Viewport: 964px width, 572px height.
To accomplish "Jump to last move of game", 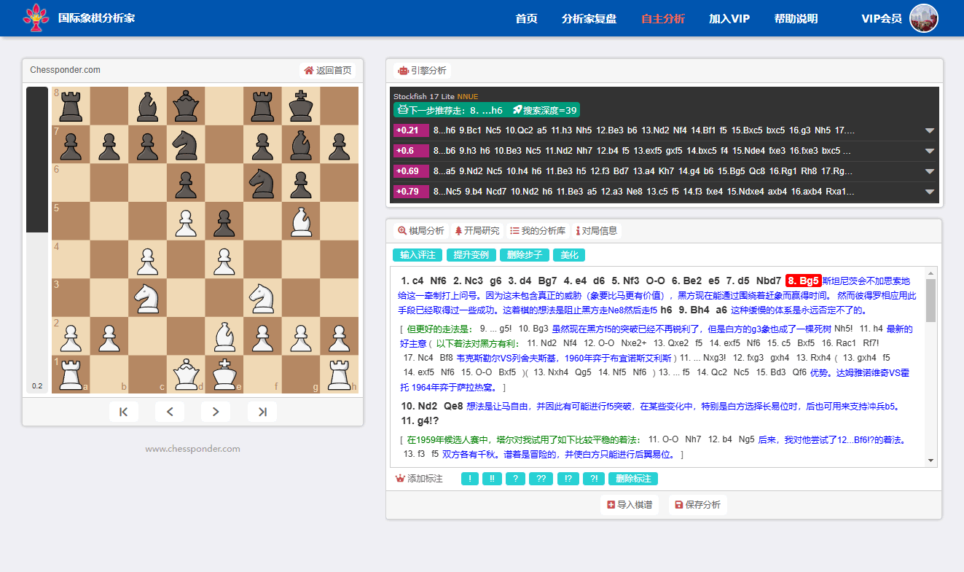I will point(262,412).
